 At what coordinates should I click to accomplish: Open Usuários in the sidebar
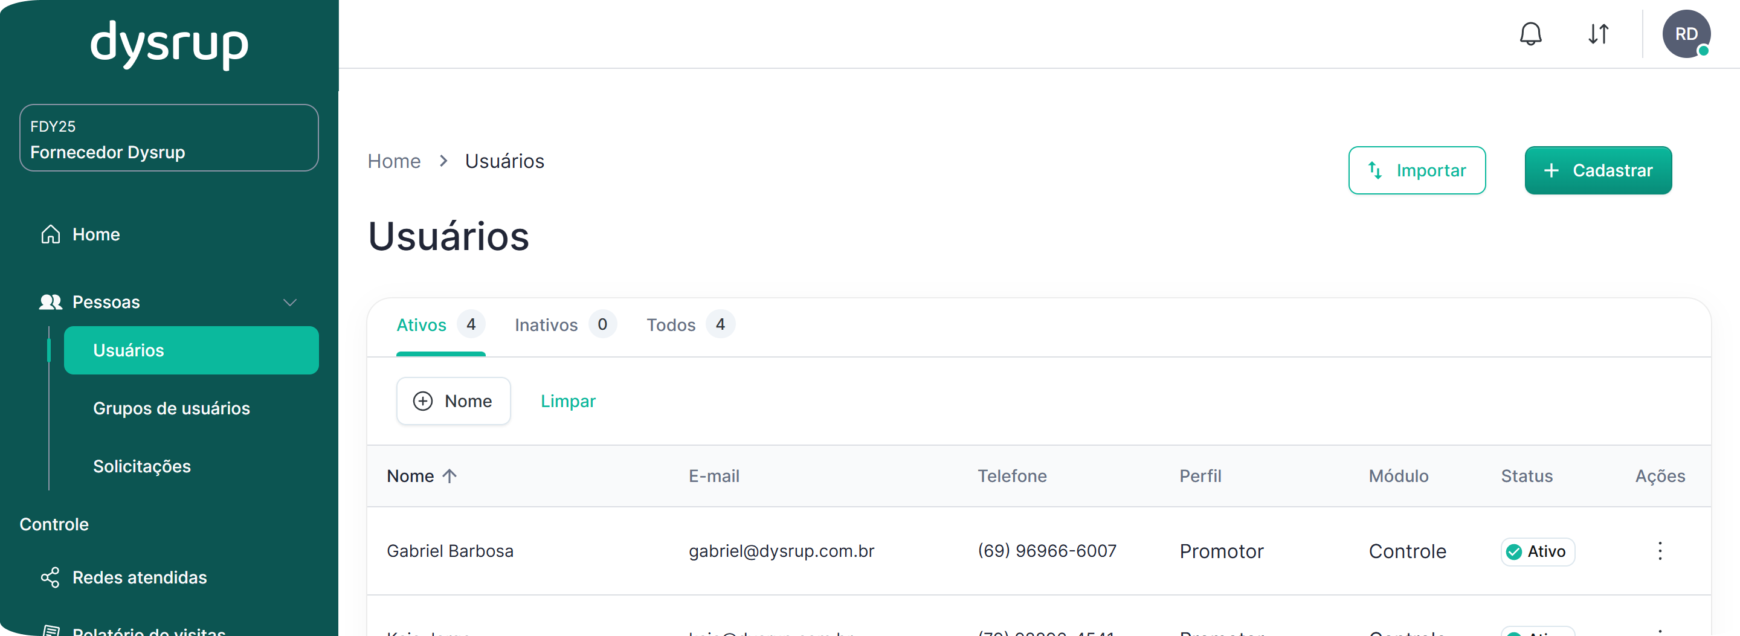191,350
